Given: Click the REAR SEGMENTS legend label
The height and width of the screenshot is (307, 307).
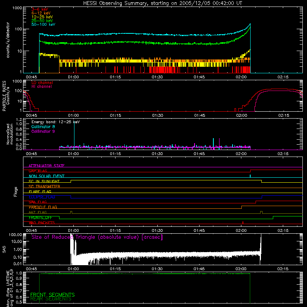Looking at the screenshot, I should [x=51, y=299].
